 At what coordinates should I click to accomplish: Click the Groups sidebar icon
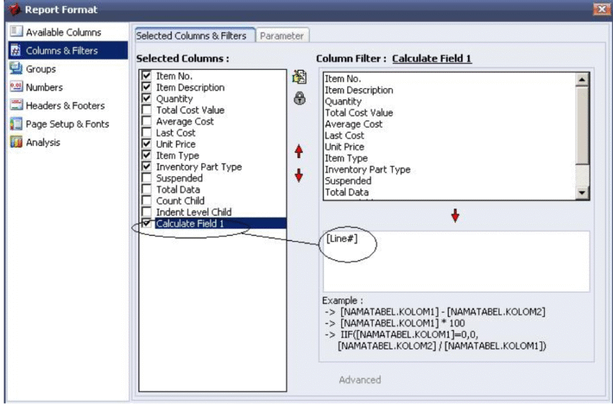(x=16, y=69)
